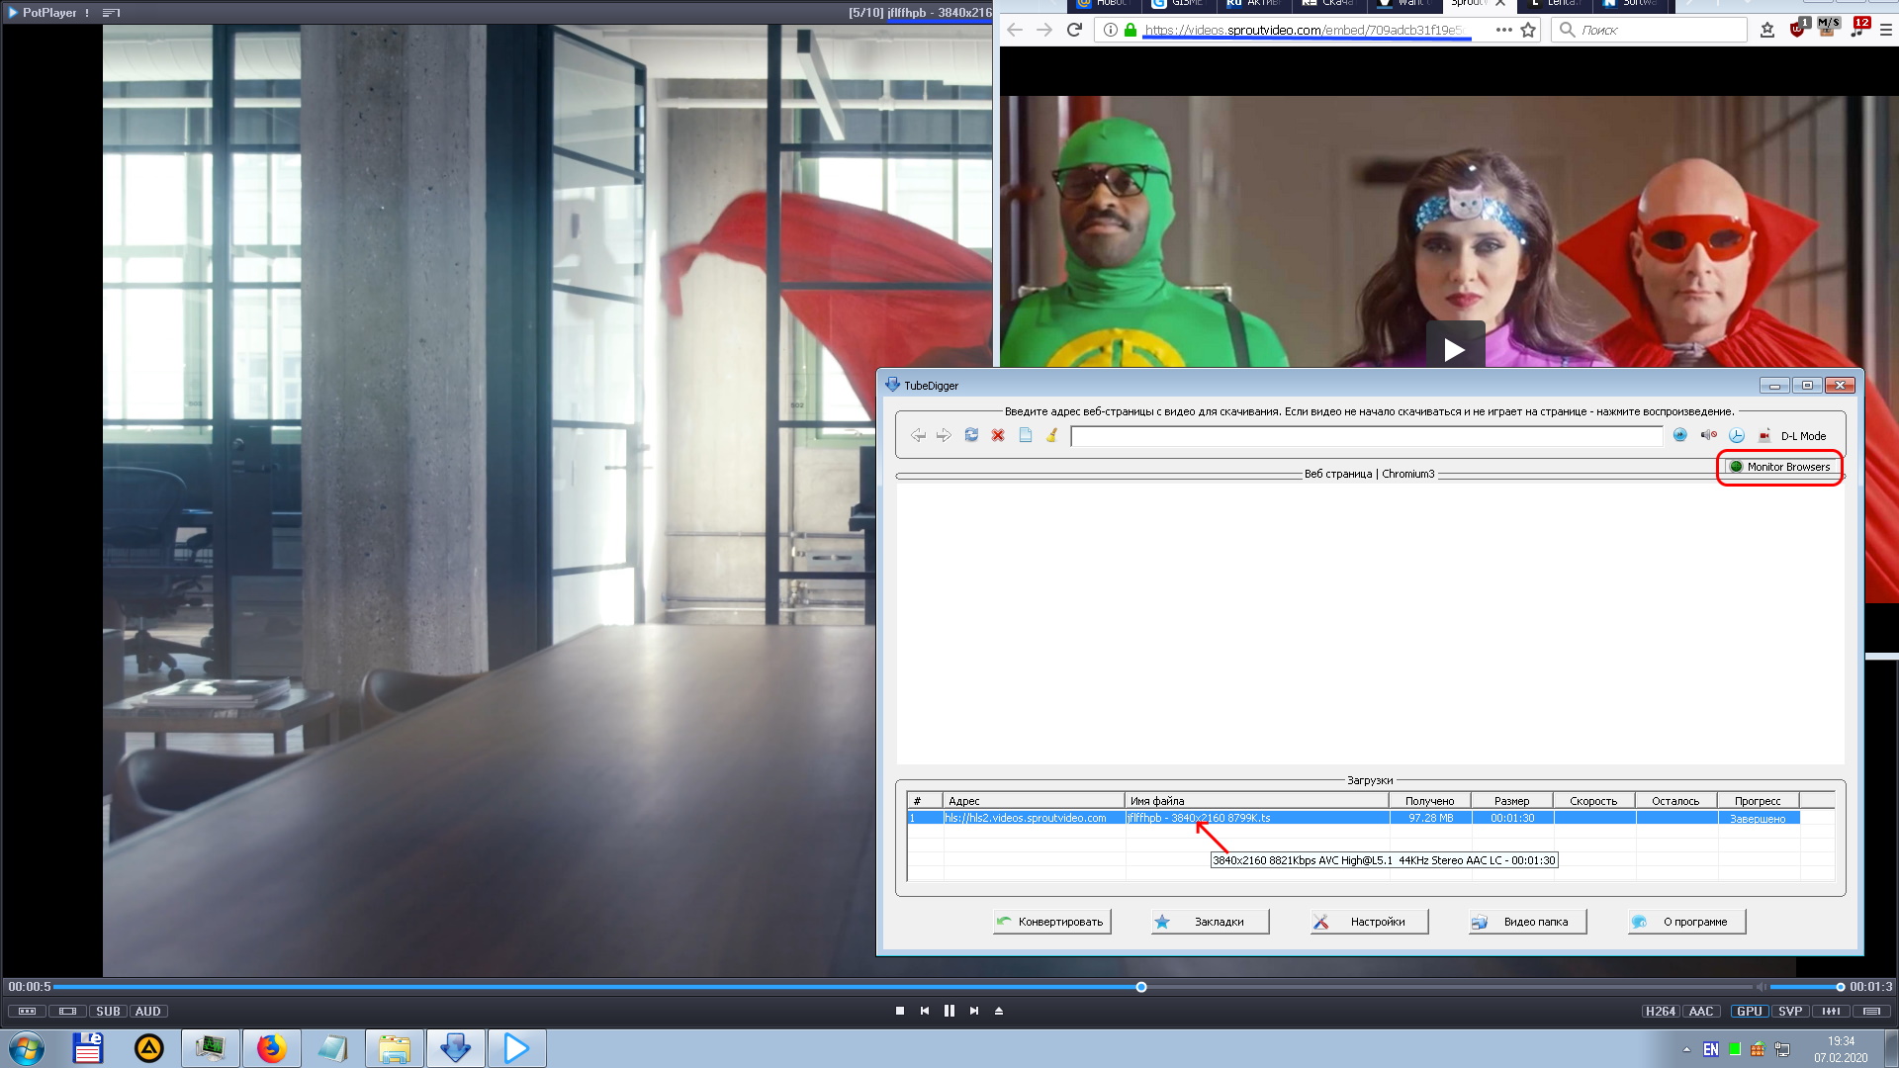Open PotPlayer main menu dropdown

tap(49, 13)
